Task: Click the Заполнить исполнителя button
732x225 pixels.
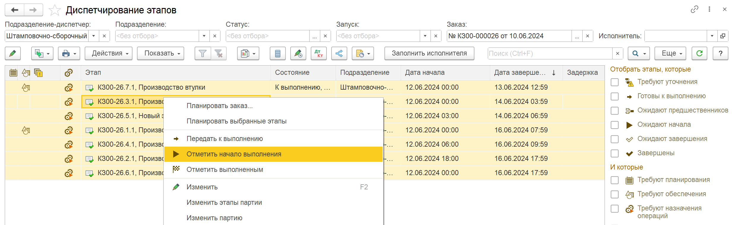Action: (x=429, y=53)
